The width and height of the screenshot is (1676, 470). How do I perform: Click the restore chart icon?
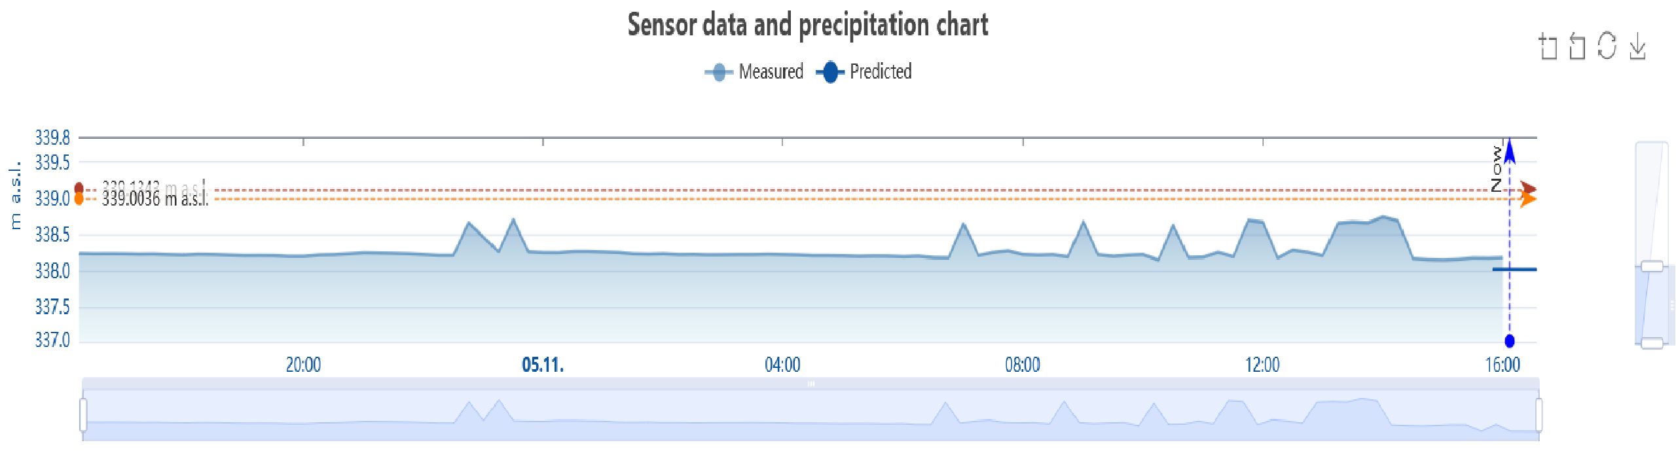(x=1607, y=46)
